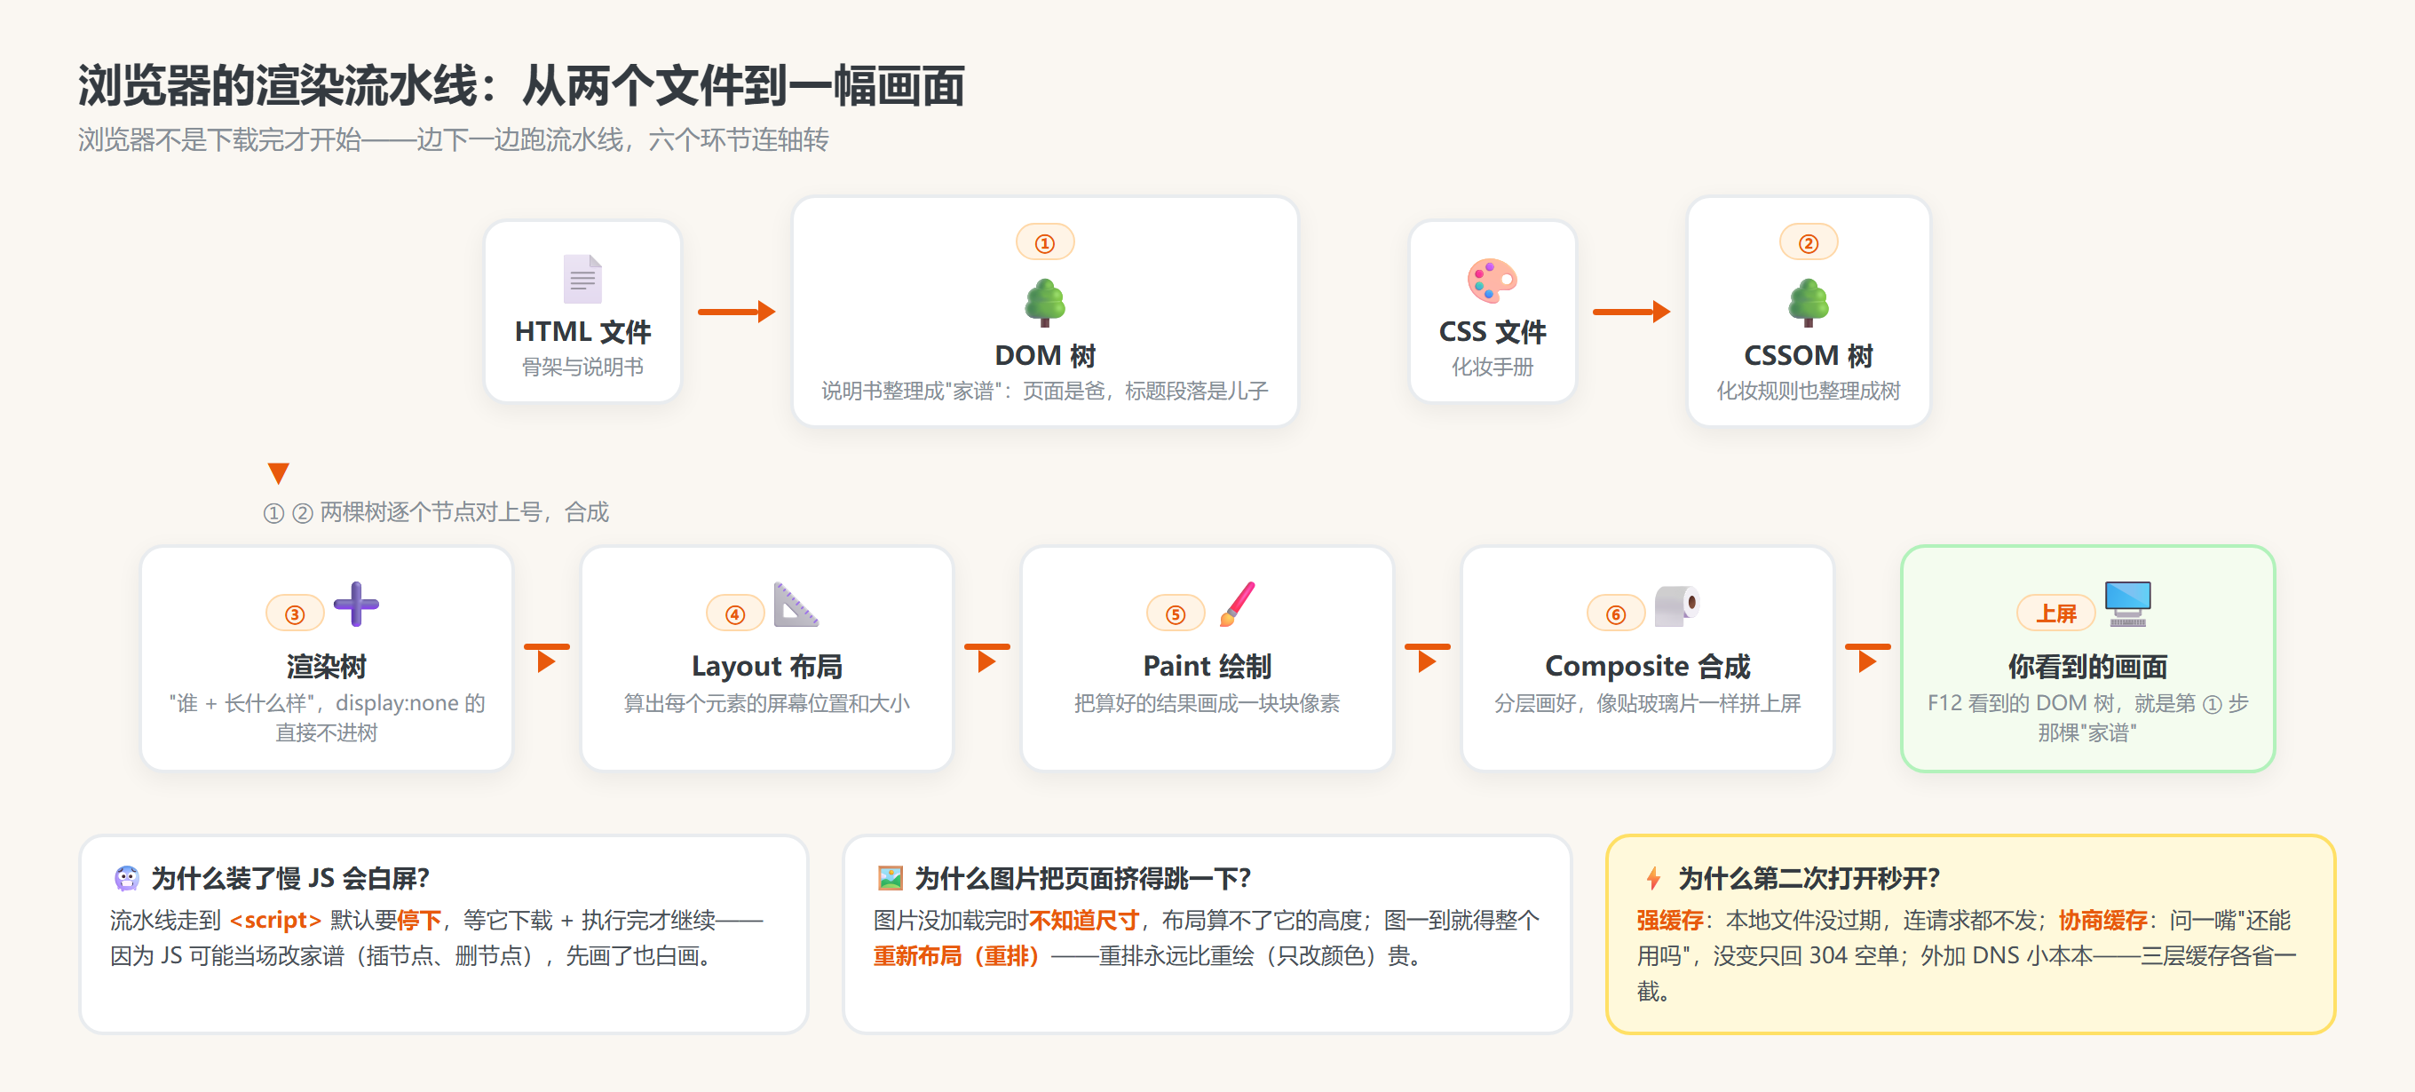Click the step ④ badge on Layout card
This screenshot has height=1092, width=2415.
coord(735,614)
